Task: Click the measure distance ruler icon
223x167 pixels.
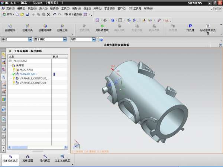Action: point(159,20)
